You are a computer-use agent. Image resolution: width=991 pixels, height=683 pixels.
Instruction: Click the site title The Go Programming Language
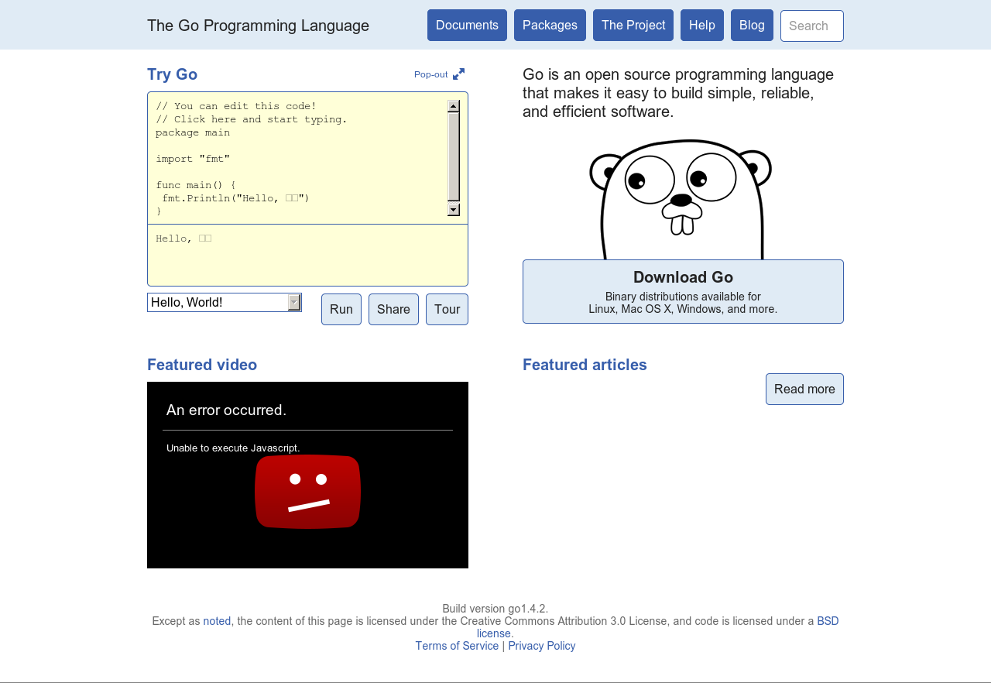pyautogui.click(x=258, y=26)
